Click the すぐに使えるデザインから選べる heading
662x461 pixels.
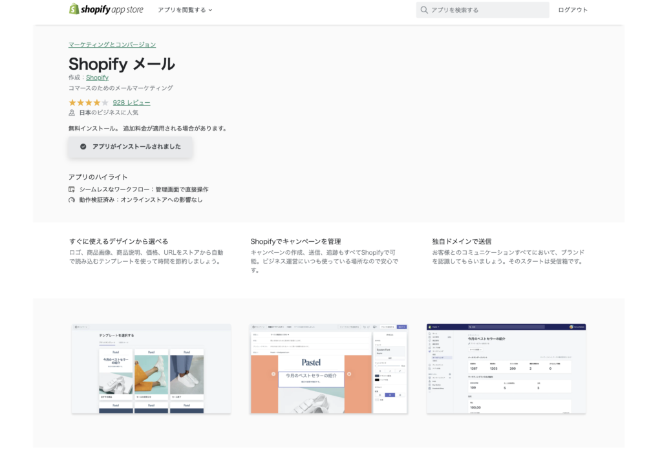(119, 241)
